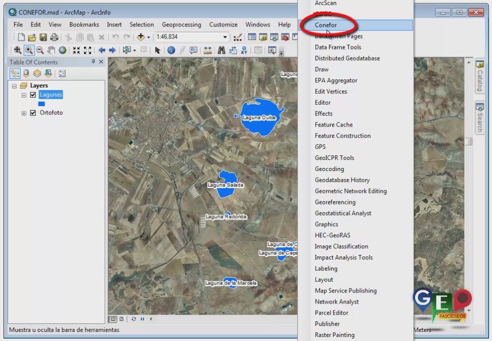This screenshot has width=492, height=341.
Task: Choose the Select Elements black arrow
Action: tap(157, 50)
